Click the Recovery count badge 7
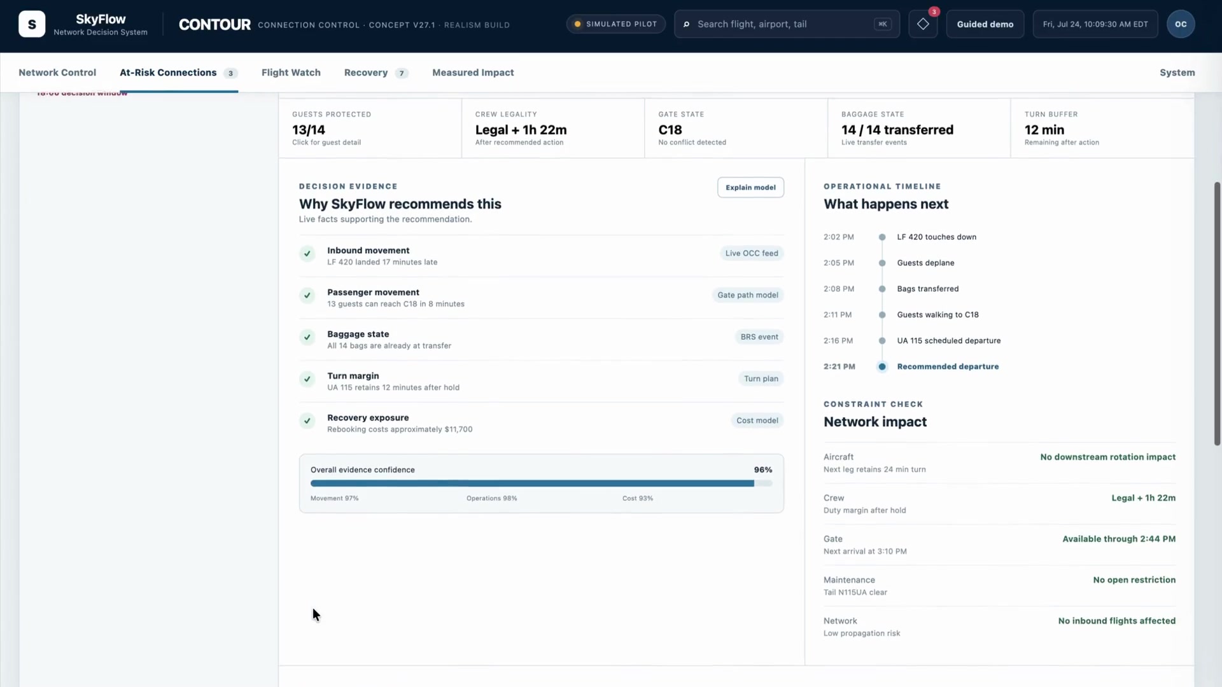This screenshot has height=687, width=1222. [401, 73]
